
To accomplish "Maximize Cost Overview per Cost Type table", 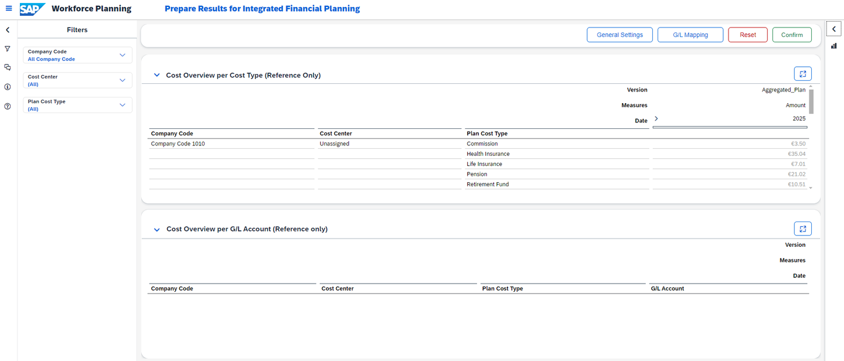I will (803, 74).
